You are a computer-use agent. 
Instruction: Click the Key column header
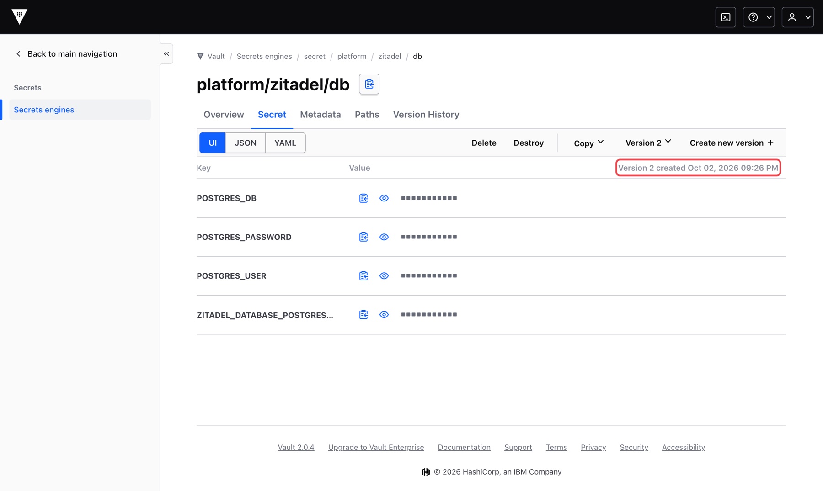203,168
